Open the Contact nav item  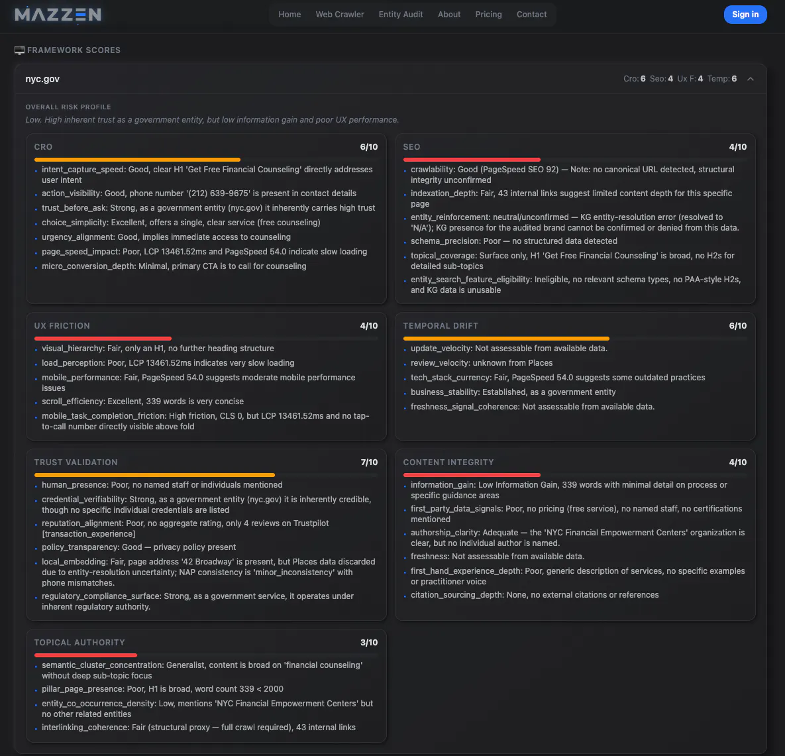[532, 15]
